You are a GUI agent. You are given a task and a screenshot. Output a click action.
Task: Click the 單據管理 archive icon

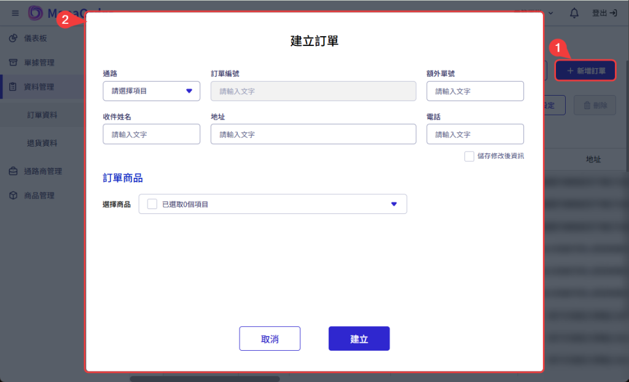click(13, 63)
